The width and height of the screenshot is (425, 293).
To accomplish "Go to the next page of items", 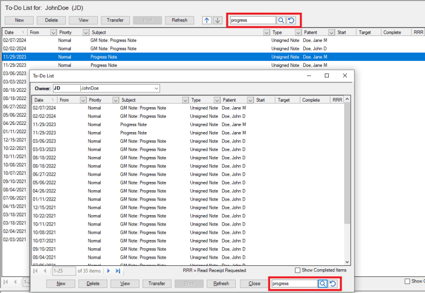I will 108,271.
